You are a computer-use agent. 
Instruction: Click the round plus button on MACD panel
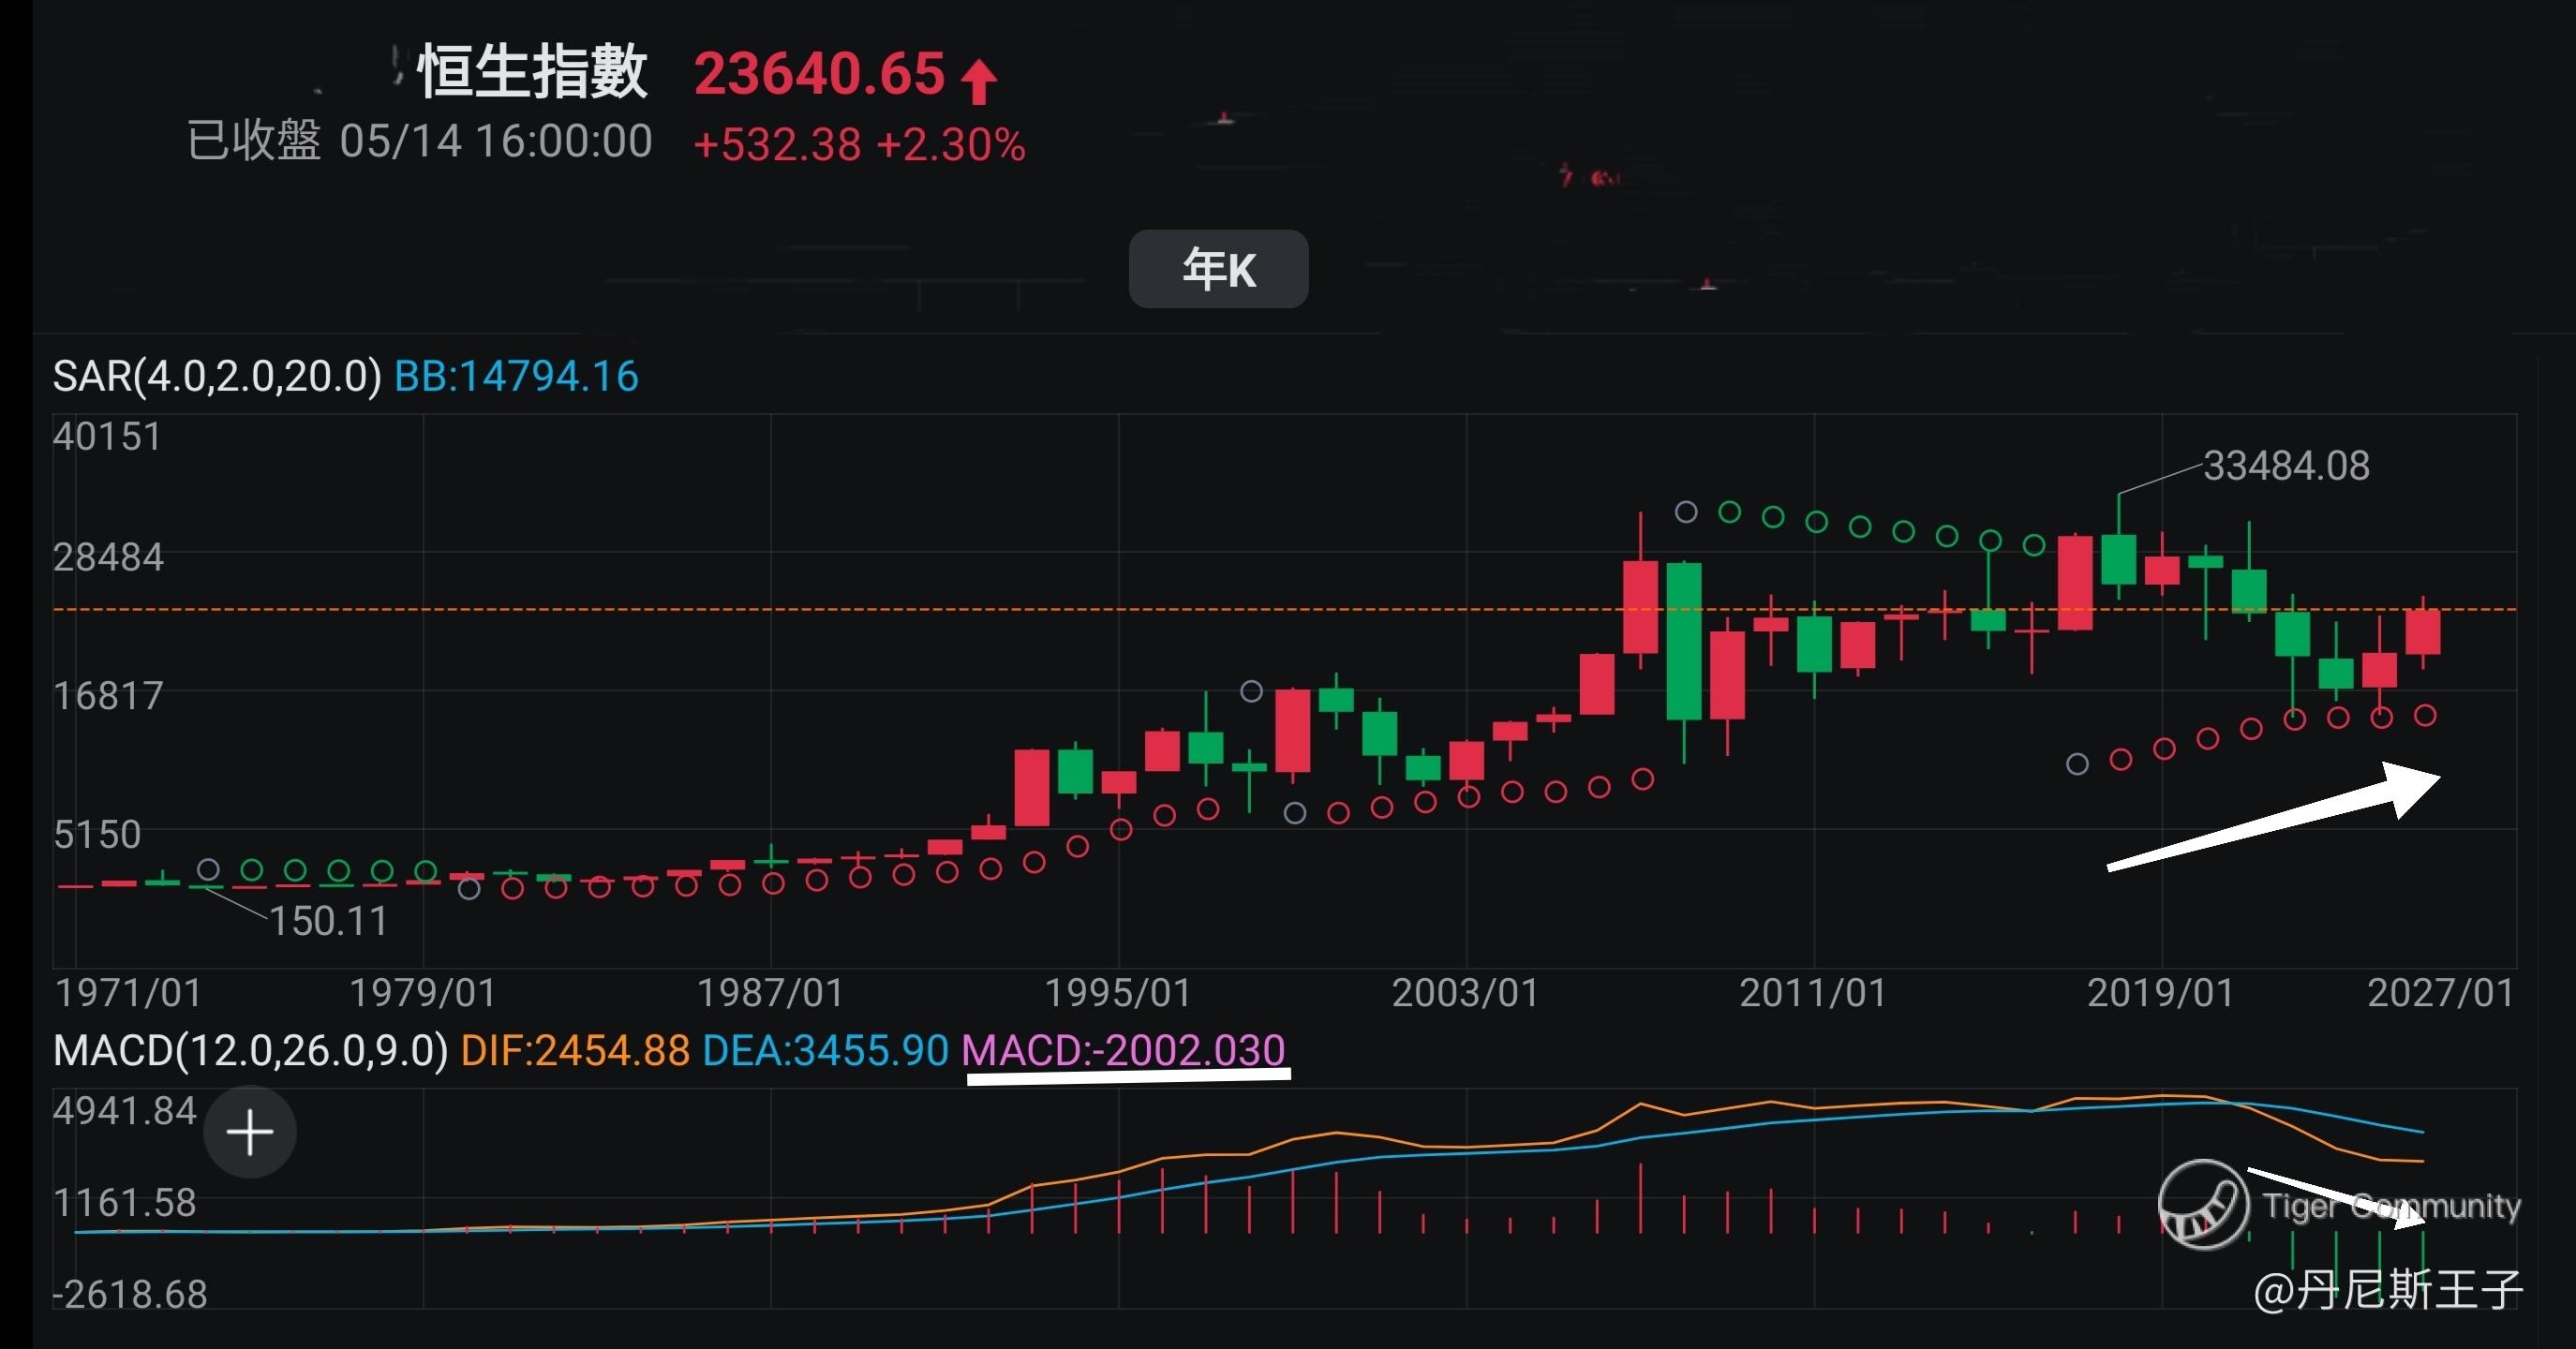pos(250,1132)
